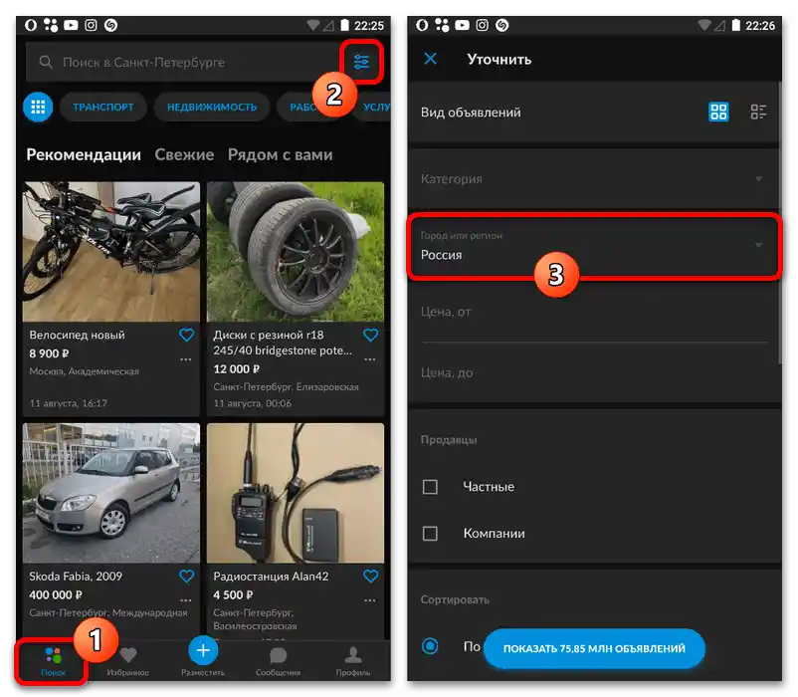798x697 pixels.
Task: Open more options for Skoda Fabia
Action: click(186, 600)
